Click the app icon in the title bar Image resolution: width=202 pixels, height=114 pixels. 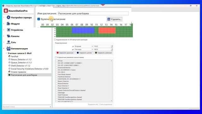[3, 6]
